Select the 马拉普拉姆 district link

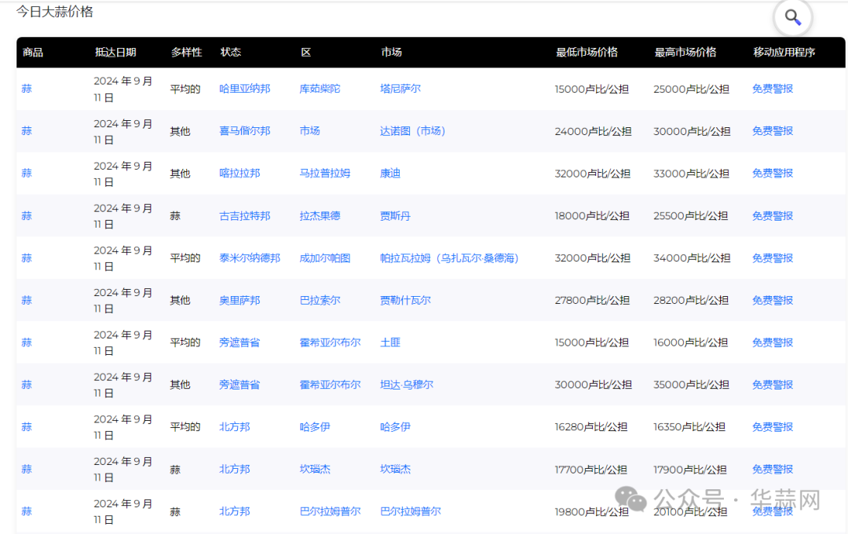click(324, 174)
